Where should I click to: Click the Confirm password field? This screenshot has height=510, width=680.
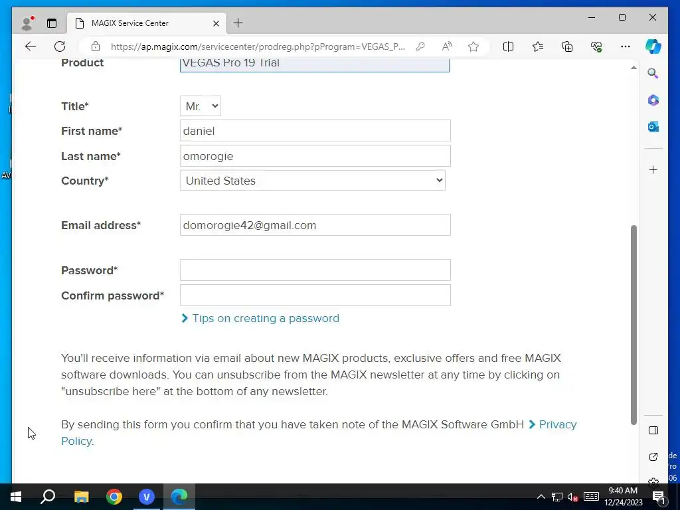[x=315, y=295]
